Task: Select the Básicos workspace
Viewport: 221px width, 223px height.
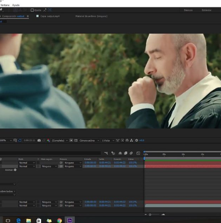Action: 188,10
